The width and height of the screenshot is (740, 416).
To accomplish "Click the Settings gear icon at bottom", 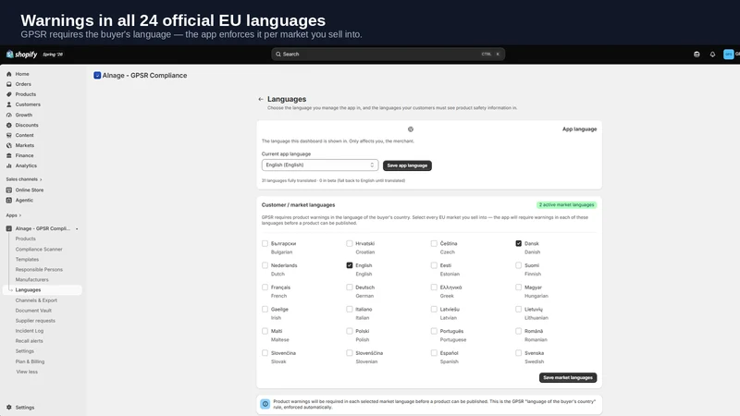I will point(9,407).
